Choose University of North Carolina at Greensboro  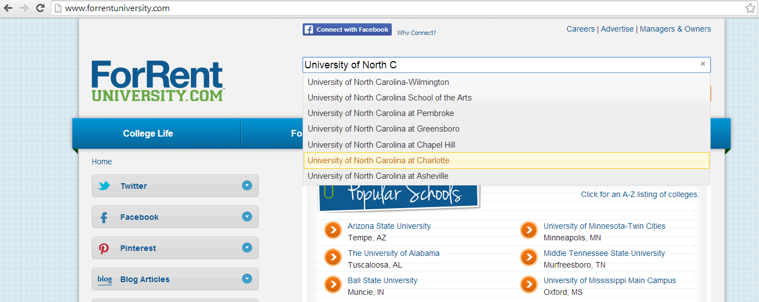pos(506,129)
